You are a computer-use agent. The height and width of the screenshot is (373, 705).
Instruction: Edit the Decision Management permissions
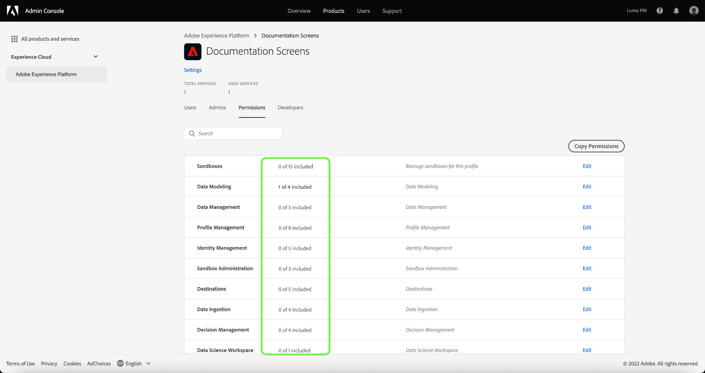click(x=587, y=330)
